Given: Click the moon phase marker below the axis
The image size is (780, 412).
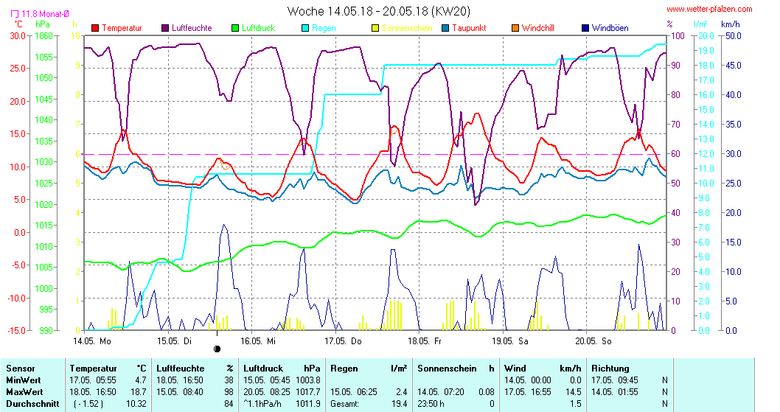Looking at the screenshot, I should coord(217,349).
